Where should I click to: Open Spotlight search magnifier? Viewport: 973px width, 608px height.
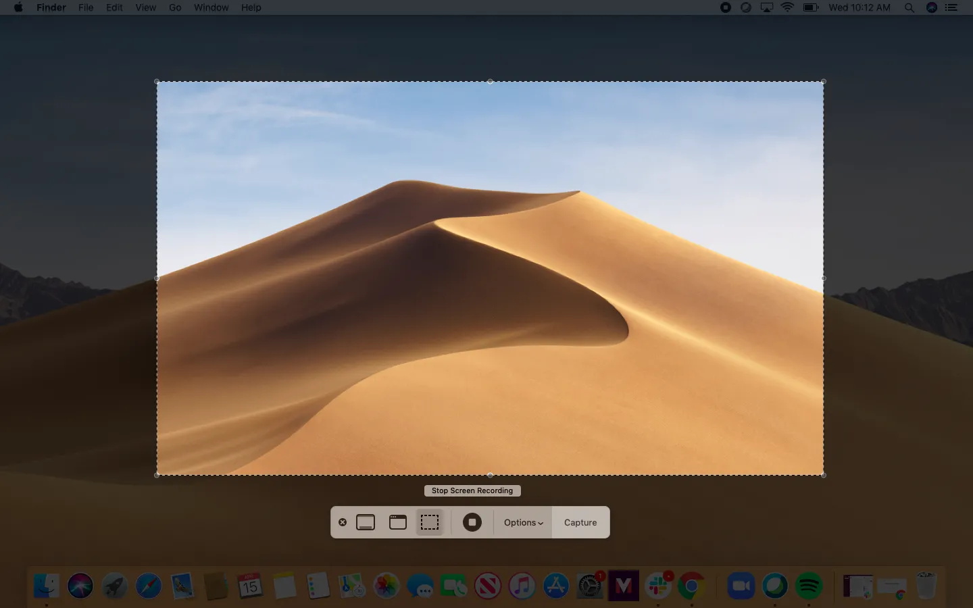909,7
